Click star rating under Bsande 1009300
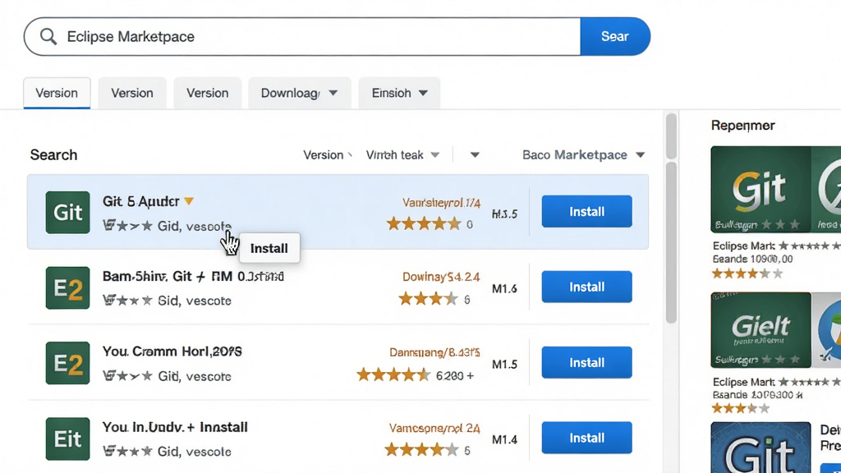The height and width of the screenshot is (473, 841). tap(741, 409)
